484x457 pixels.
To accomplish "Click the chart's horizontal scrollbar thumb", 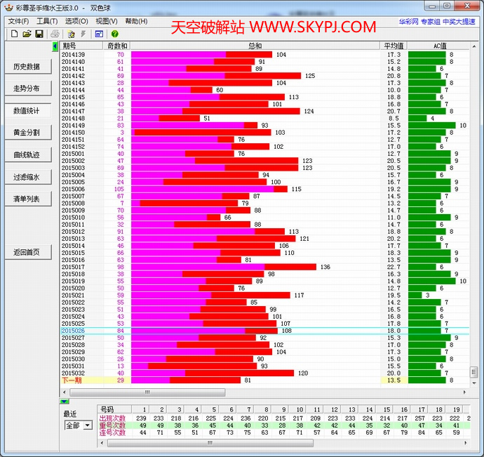I will [147, 392].
